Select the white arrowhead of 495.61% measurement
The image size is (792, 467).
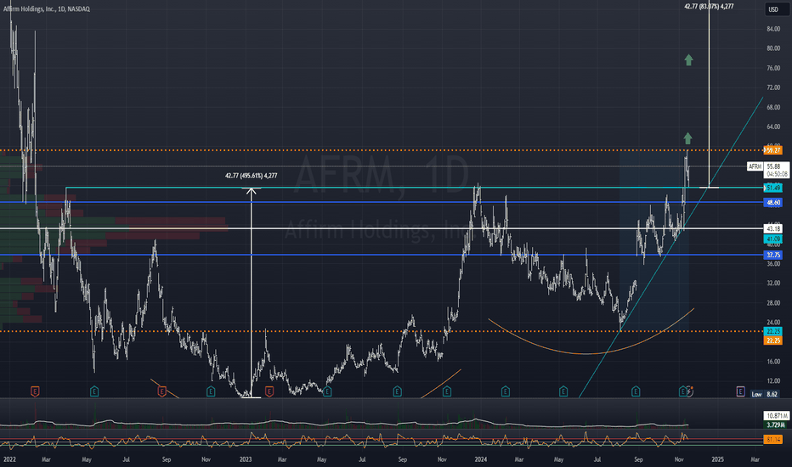pos(251,191)
